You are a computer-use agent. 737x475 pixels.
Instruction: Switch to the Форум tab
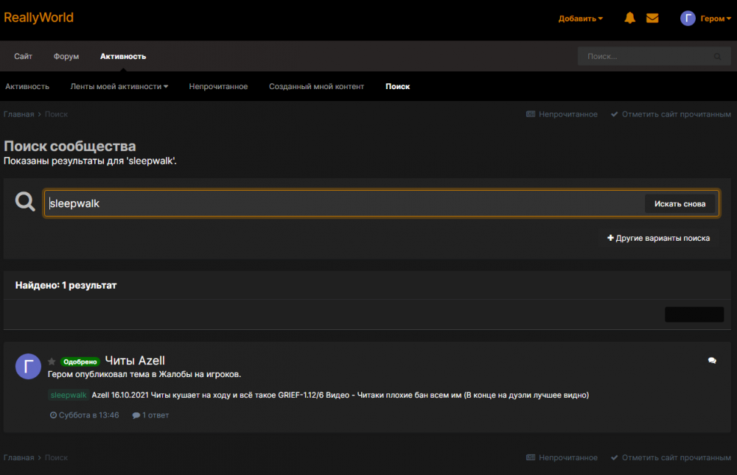(x=66, y=57)
